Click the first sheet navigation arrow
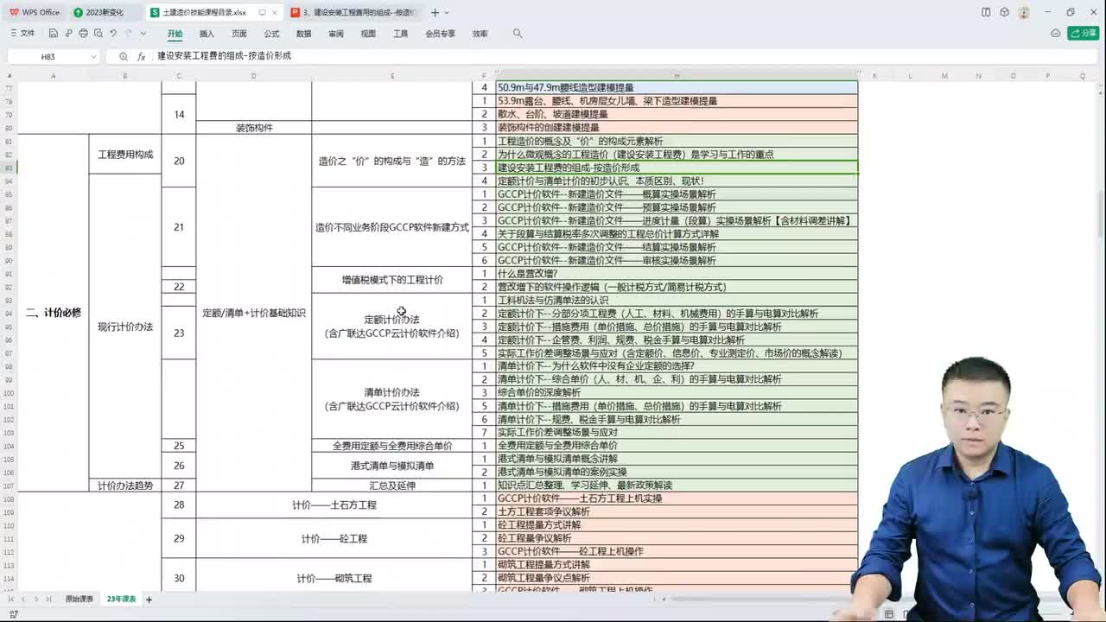The image size is (1106, 622). (11, 599)
